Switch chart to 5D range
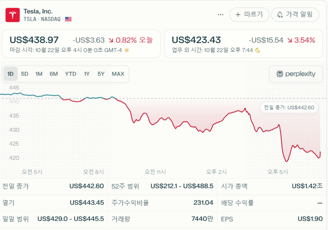Image resolution: width=328 pixels, height=230 pixels. [24, 74]
